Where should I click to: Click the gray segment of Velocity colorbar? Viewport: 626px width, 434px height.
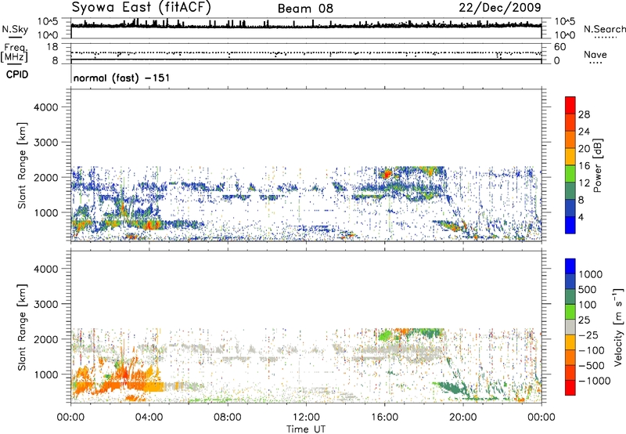click(570, 327)
